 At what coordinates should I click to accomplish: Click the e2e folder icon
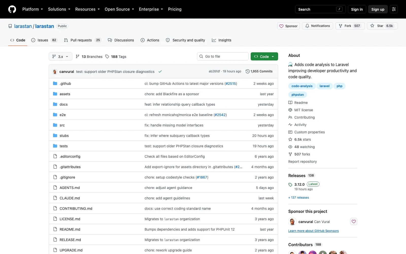coord(55,115)
